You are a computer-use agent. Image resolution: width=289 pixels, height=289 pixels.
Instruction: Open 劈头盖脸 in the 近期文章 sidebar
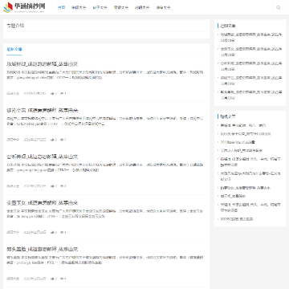[x=251, y=95]
